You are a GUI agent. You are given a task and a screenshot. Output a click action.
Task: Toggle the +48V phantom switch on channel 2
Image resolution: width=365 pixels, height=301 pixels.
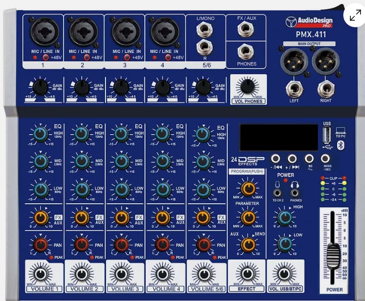click(x=87, y=57)
